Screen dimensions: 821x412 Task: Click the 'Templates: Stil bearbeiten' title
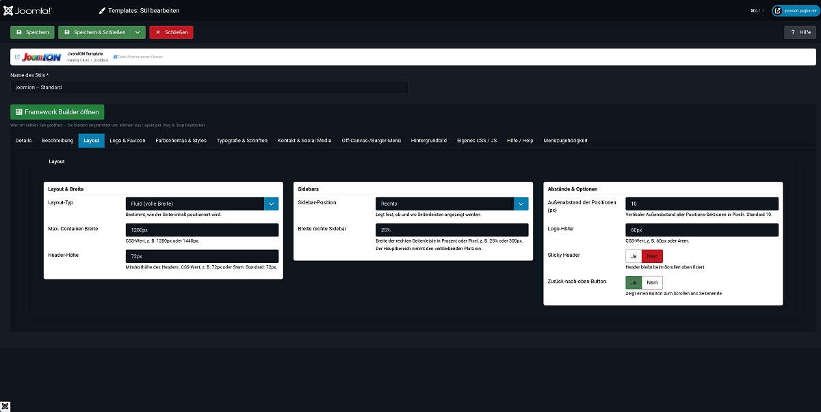click(x=143, y=11)
